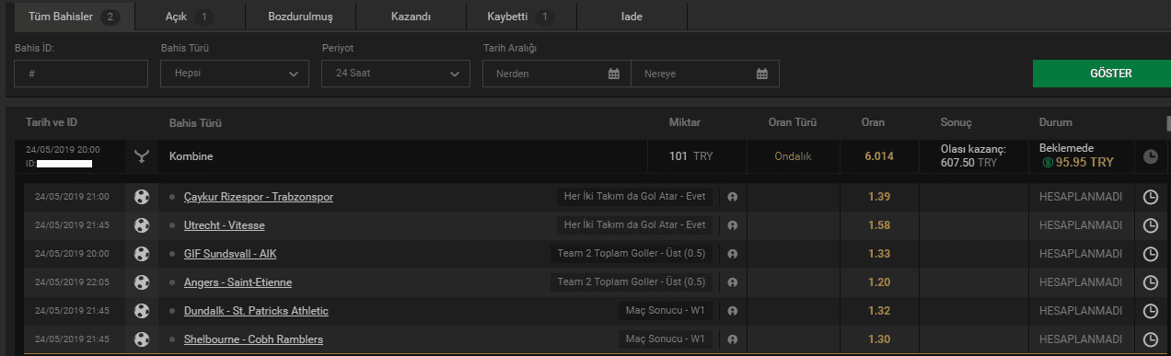
Task: Click the Nerden date field
Action: tap(556, 74)
